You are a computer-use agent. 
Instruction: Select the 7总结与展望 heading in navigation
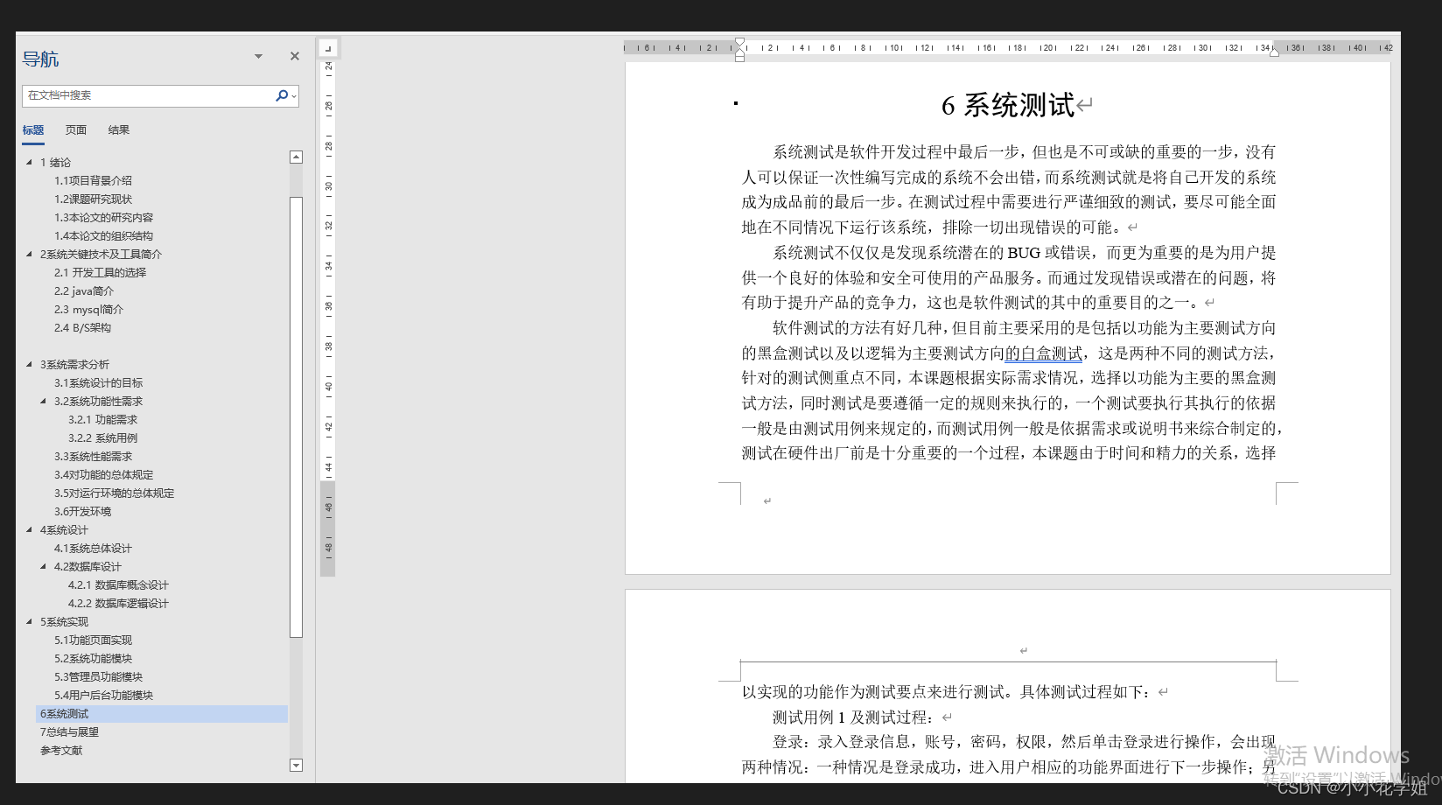[69, 731]
